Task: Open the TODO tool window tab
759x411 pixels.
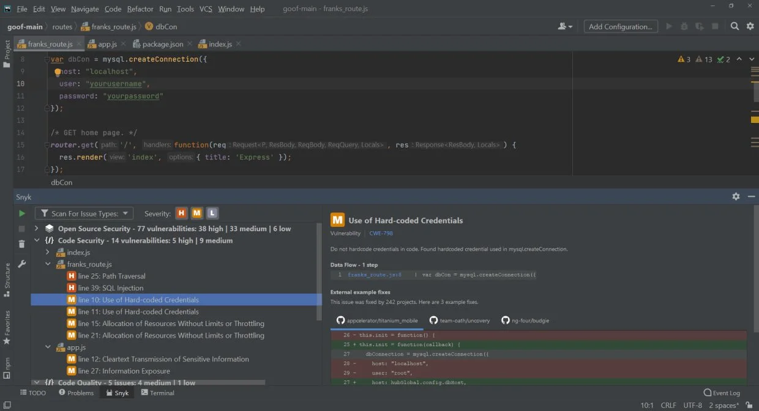Action: 33,393
